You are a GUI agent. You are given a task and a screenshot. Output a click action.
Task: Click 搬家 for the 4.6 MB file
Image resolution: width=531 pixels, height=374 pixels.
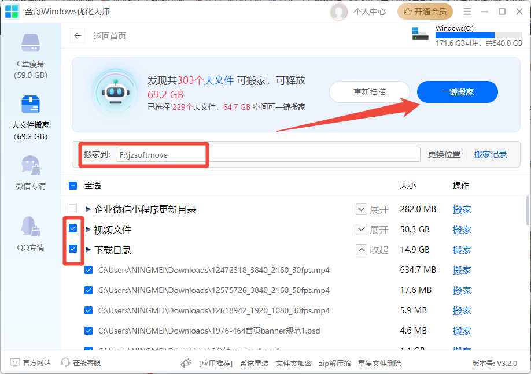[462, 331]
